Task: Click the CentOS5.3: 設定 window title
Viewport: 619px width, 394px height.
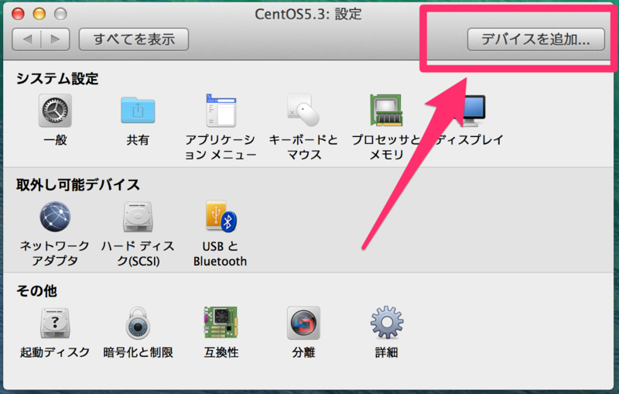Action: 308,14
